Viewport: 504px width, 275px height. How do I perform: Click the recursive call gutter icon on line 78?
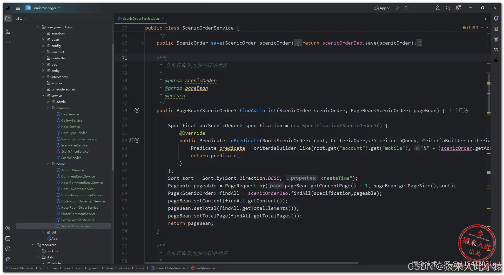click(x=137, y=110)
